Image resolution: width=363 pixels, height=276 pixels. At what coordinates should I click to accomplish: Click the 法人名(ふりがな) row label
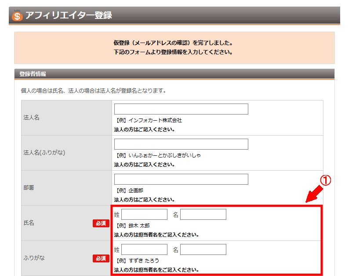coord(44,153)
